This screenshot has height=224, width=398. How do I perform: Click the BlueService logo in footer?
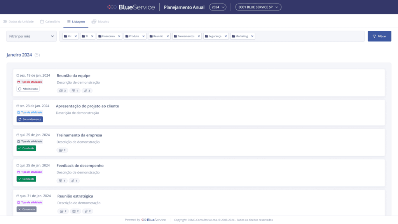[x=154, y=220]
